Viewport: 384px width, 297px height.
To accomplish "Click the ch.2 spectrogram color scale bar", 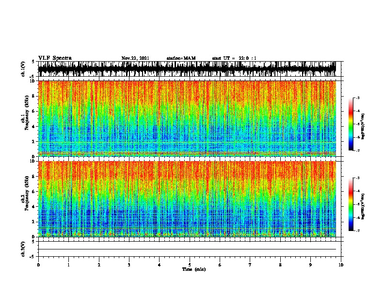I will click(351, 204).
